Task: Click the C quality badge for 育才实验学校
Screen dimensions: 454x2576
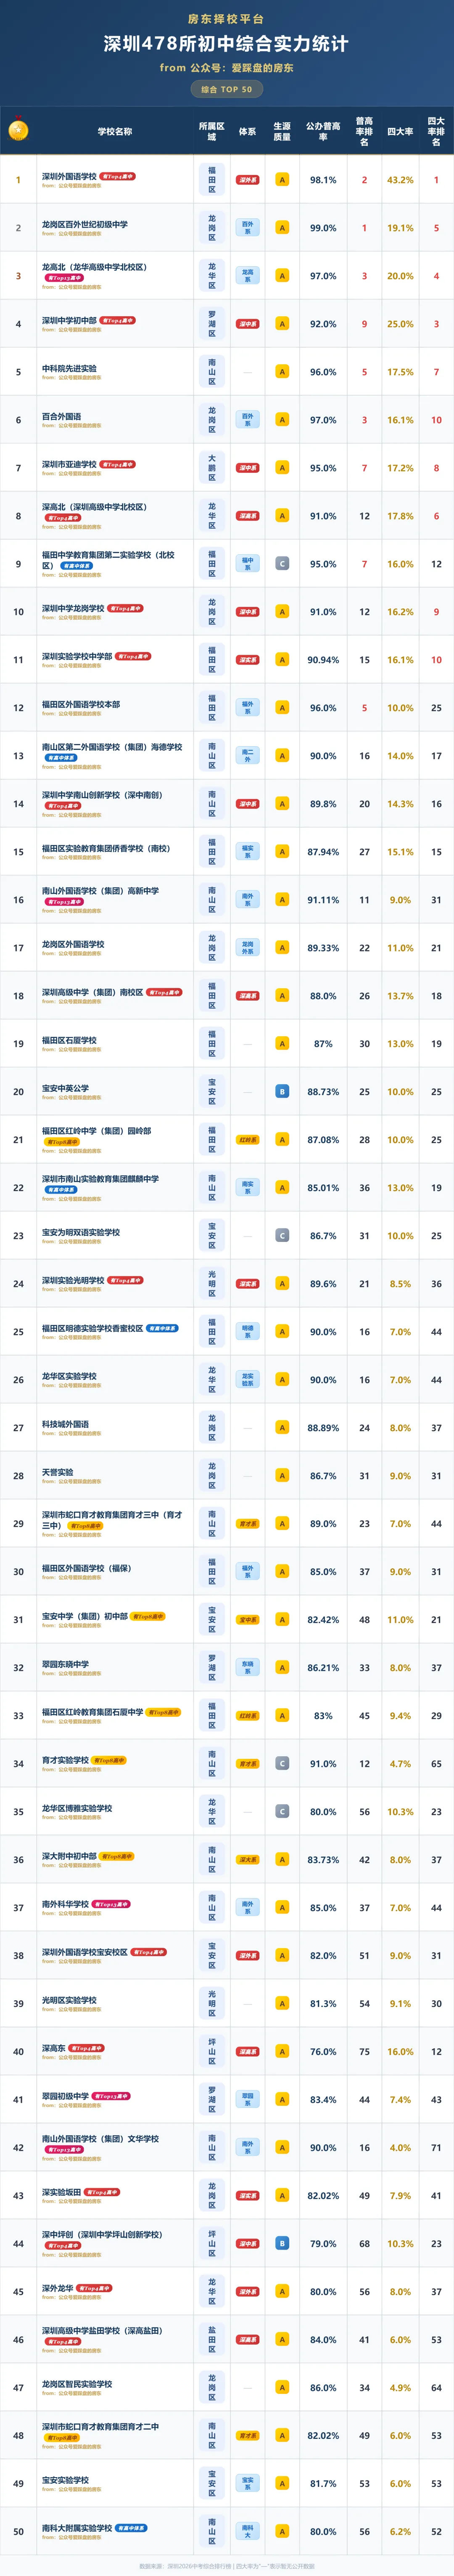Action: pos(282,1764)
